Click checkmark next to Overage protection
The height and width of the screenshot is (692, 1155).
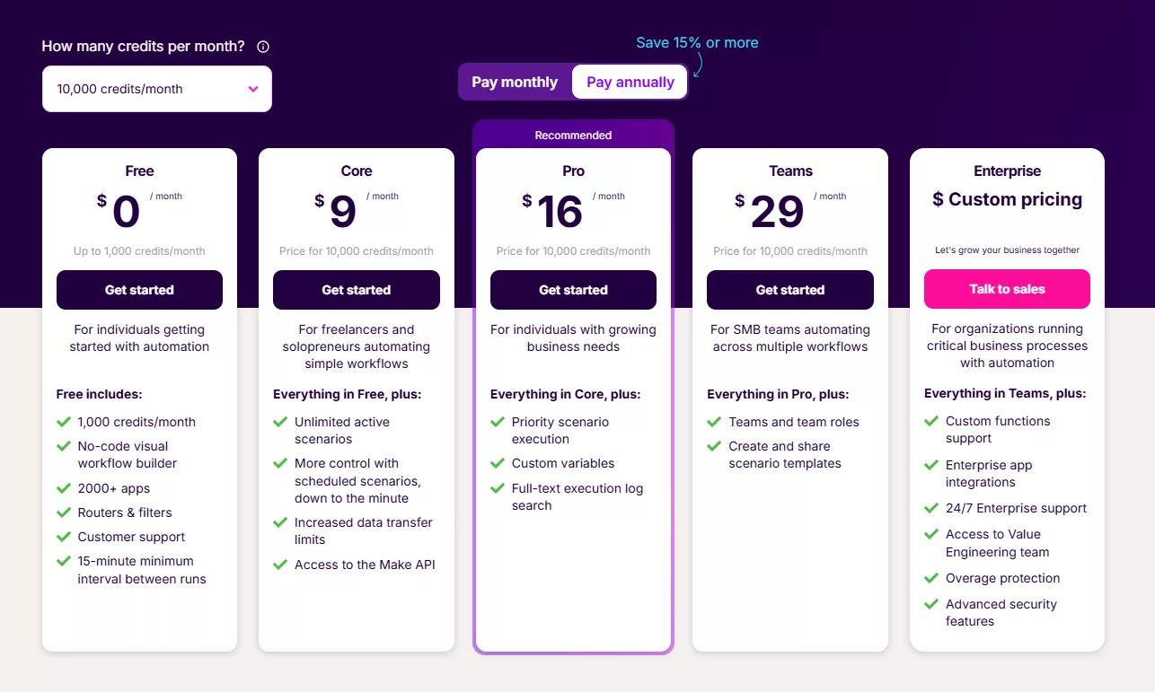[931, 578]
